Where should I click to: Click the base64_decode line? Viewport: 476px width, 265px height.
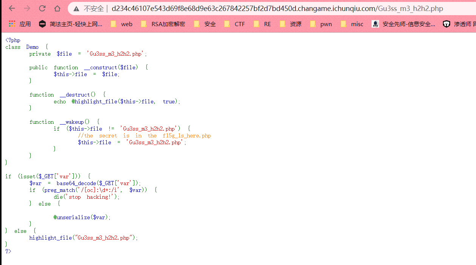pyautogui.click(x=85, y=183)
